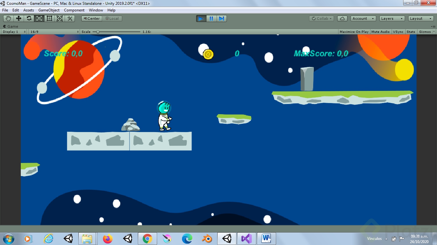Click the "Score: 0,0" text in the game
Viewport: 437px width, 245px height.
63,54
